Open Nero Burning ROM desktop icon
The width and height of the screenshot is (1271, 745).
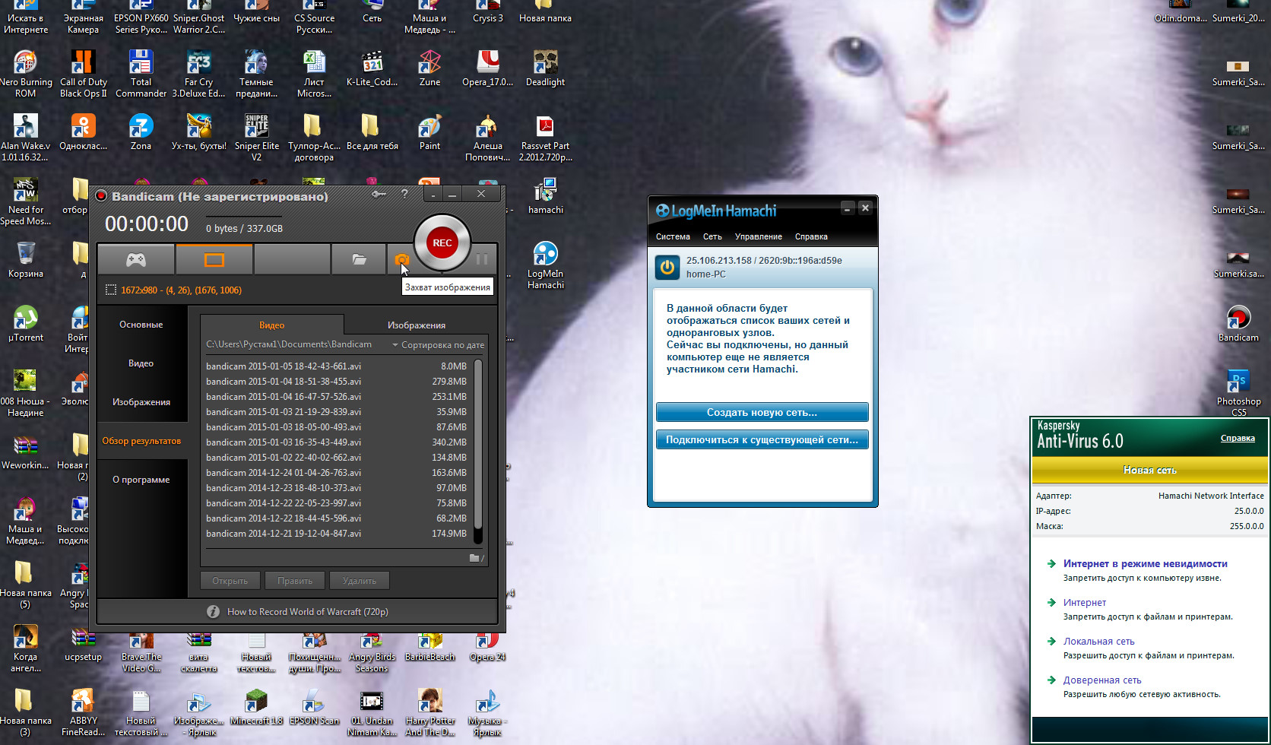point(26,73)
